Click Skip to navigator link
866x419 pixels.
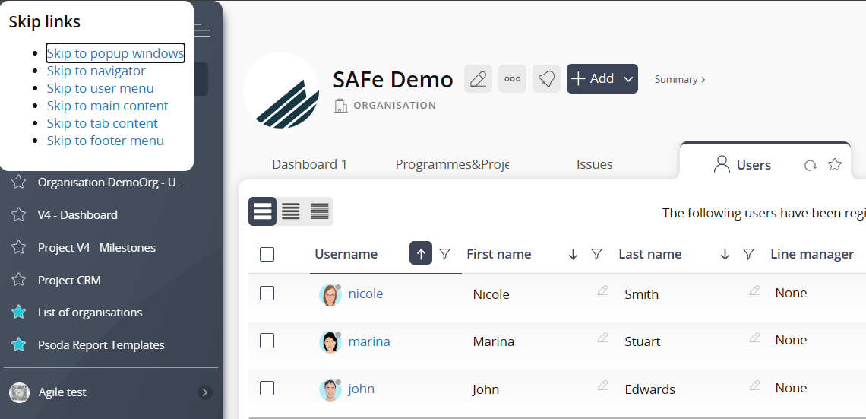pyautogui.click(x=96, y=71)
